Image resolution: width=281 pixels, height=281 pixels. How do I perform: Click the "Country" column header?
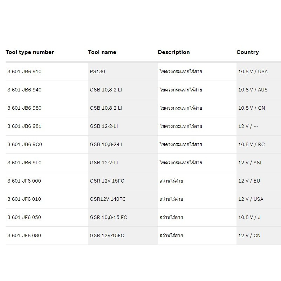[248, 52]
